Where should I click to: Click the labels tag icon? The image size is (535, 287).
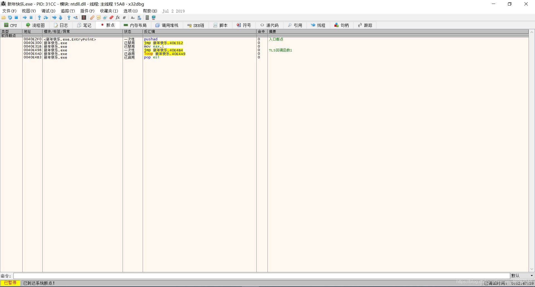105,18
